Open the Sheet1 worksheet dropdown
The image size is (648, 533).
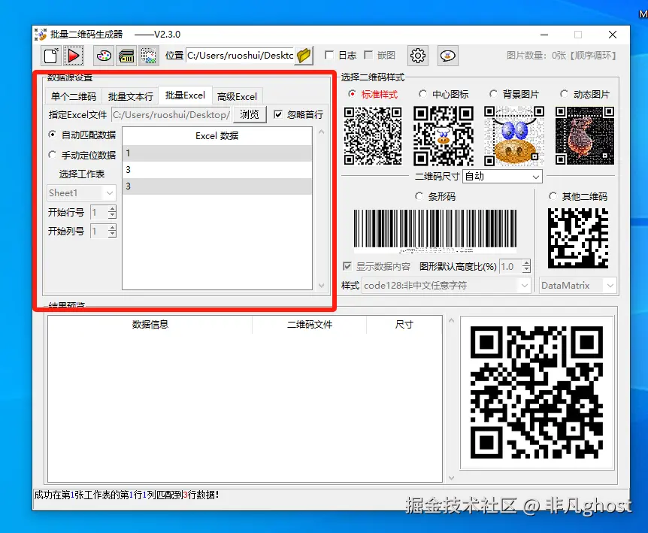point(81,193)
